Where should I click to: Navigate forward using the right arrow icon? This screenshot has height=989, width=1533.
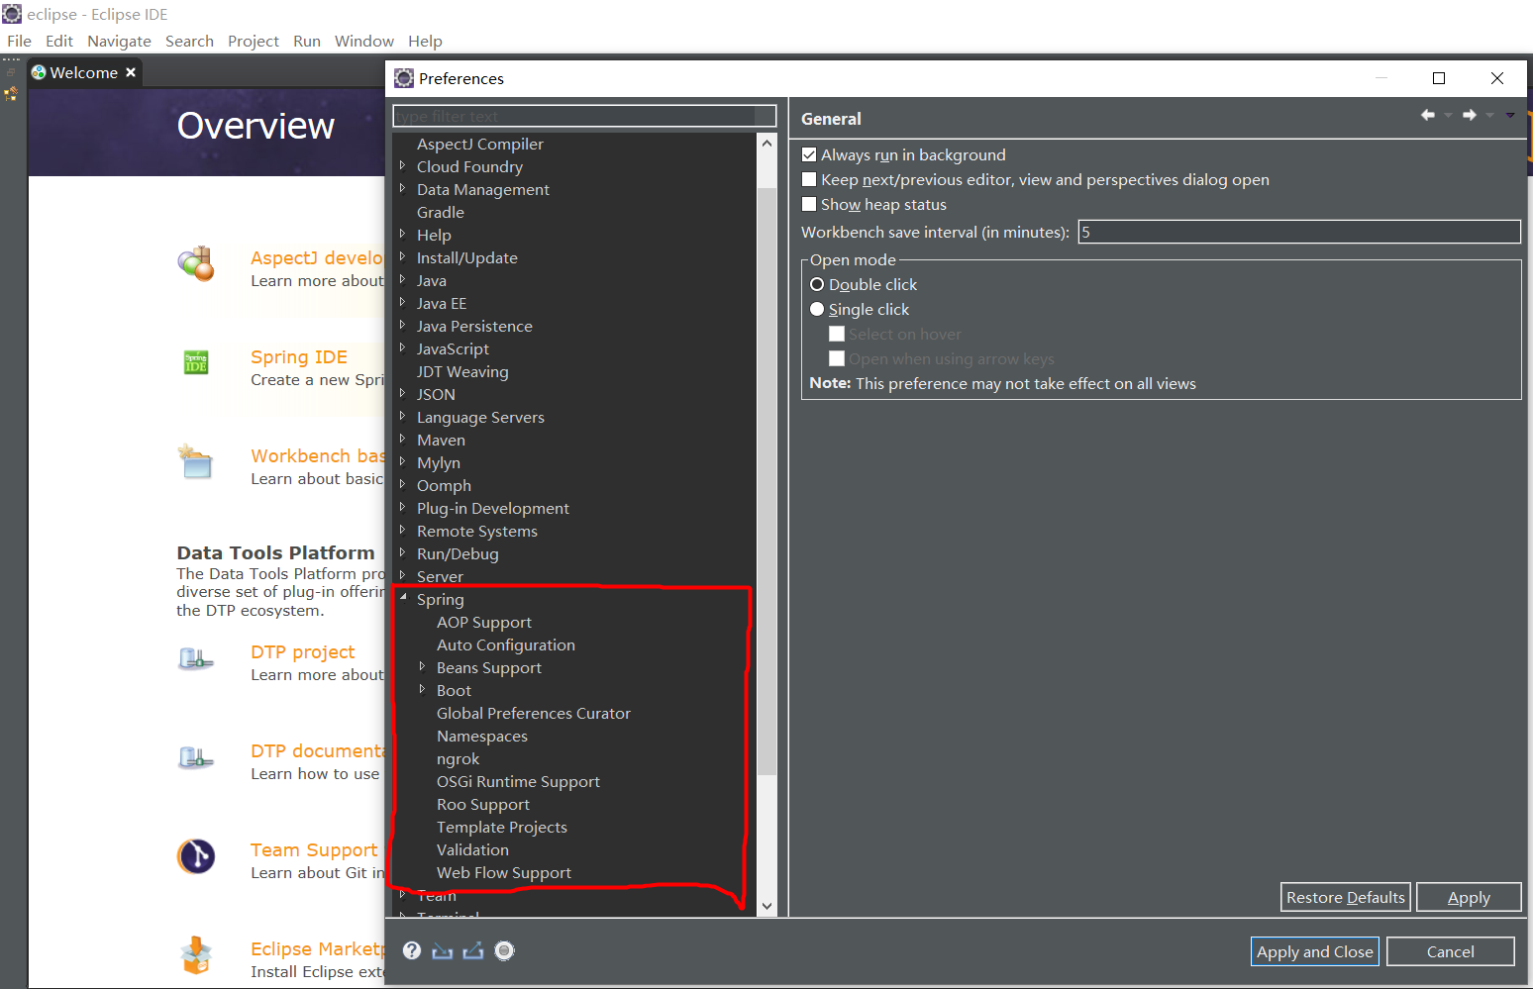click(x=1469, y=115)
